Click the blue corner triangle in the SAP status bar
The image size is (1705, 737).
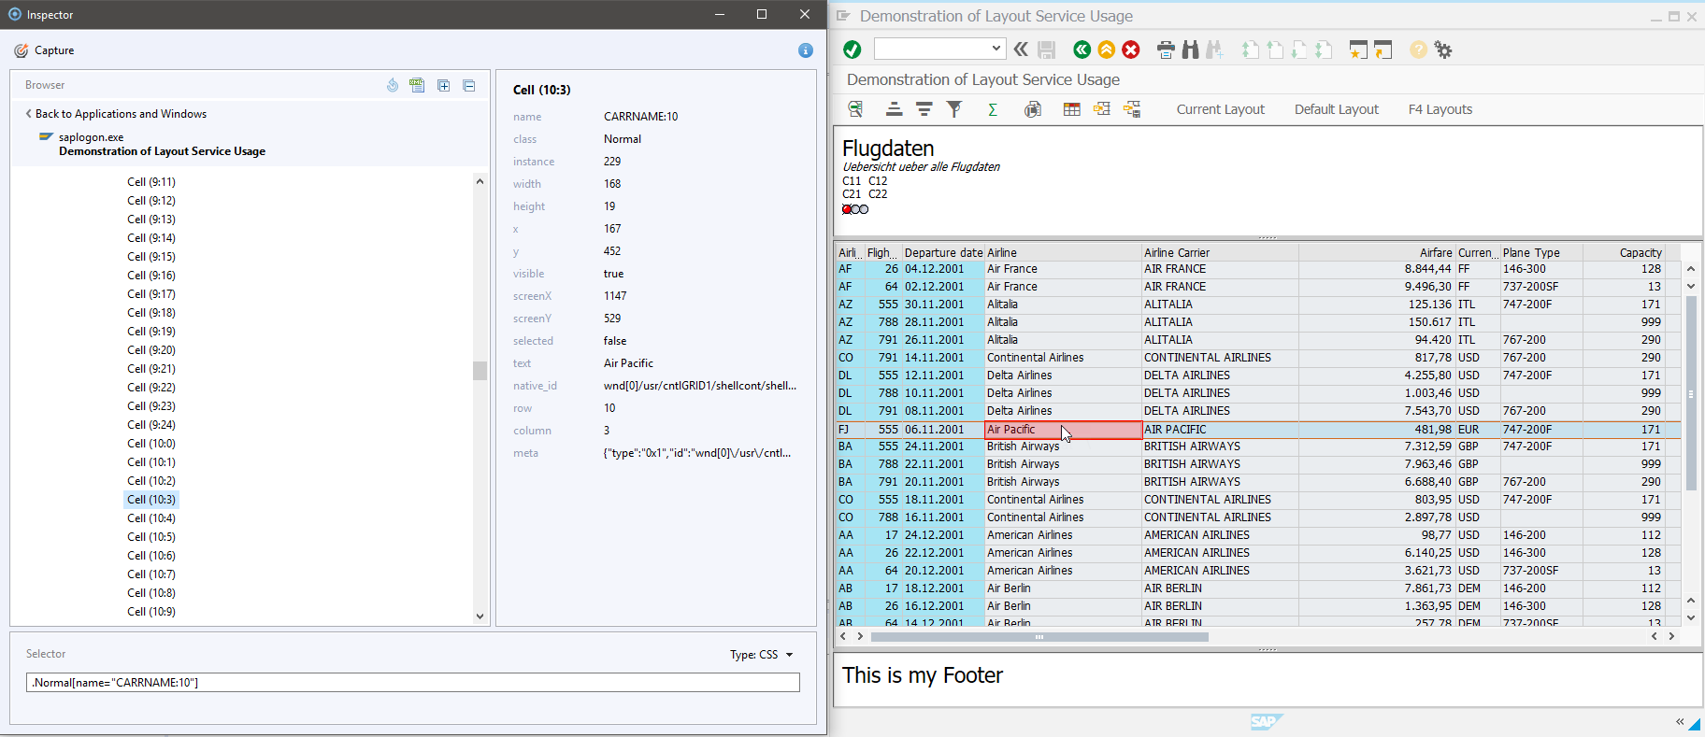(1695, 724)
